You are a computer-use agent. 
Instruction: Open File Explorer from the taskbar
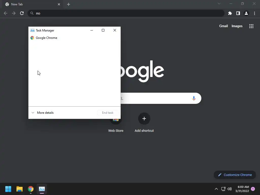(19, 189)
